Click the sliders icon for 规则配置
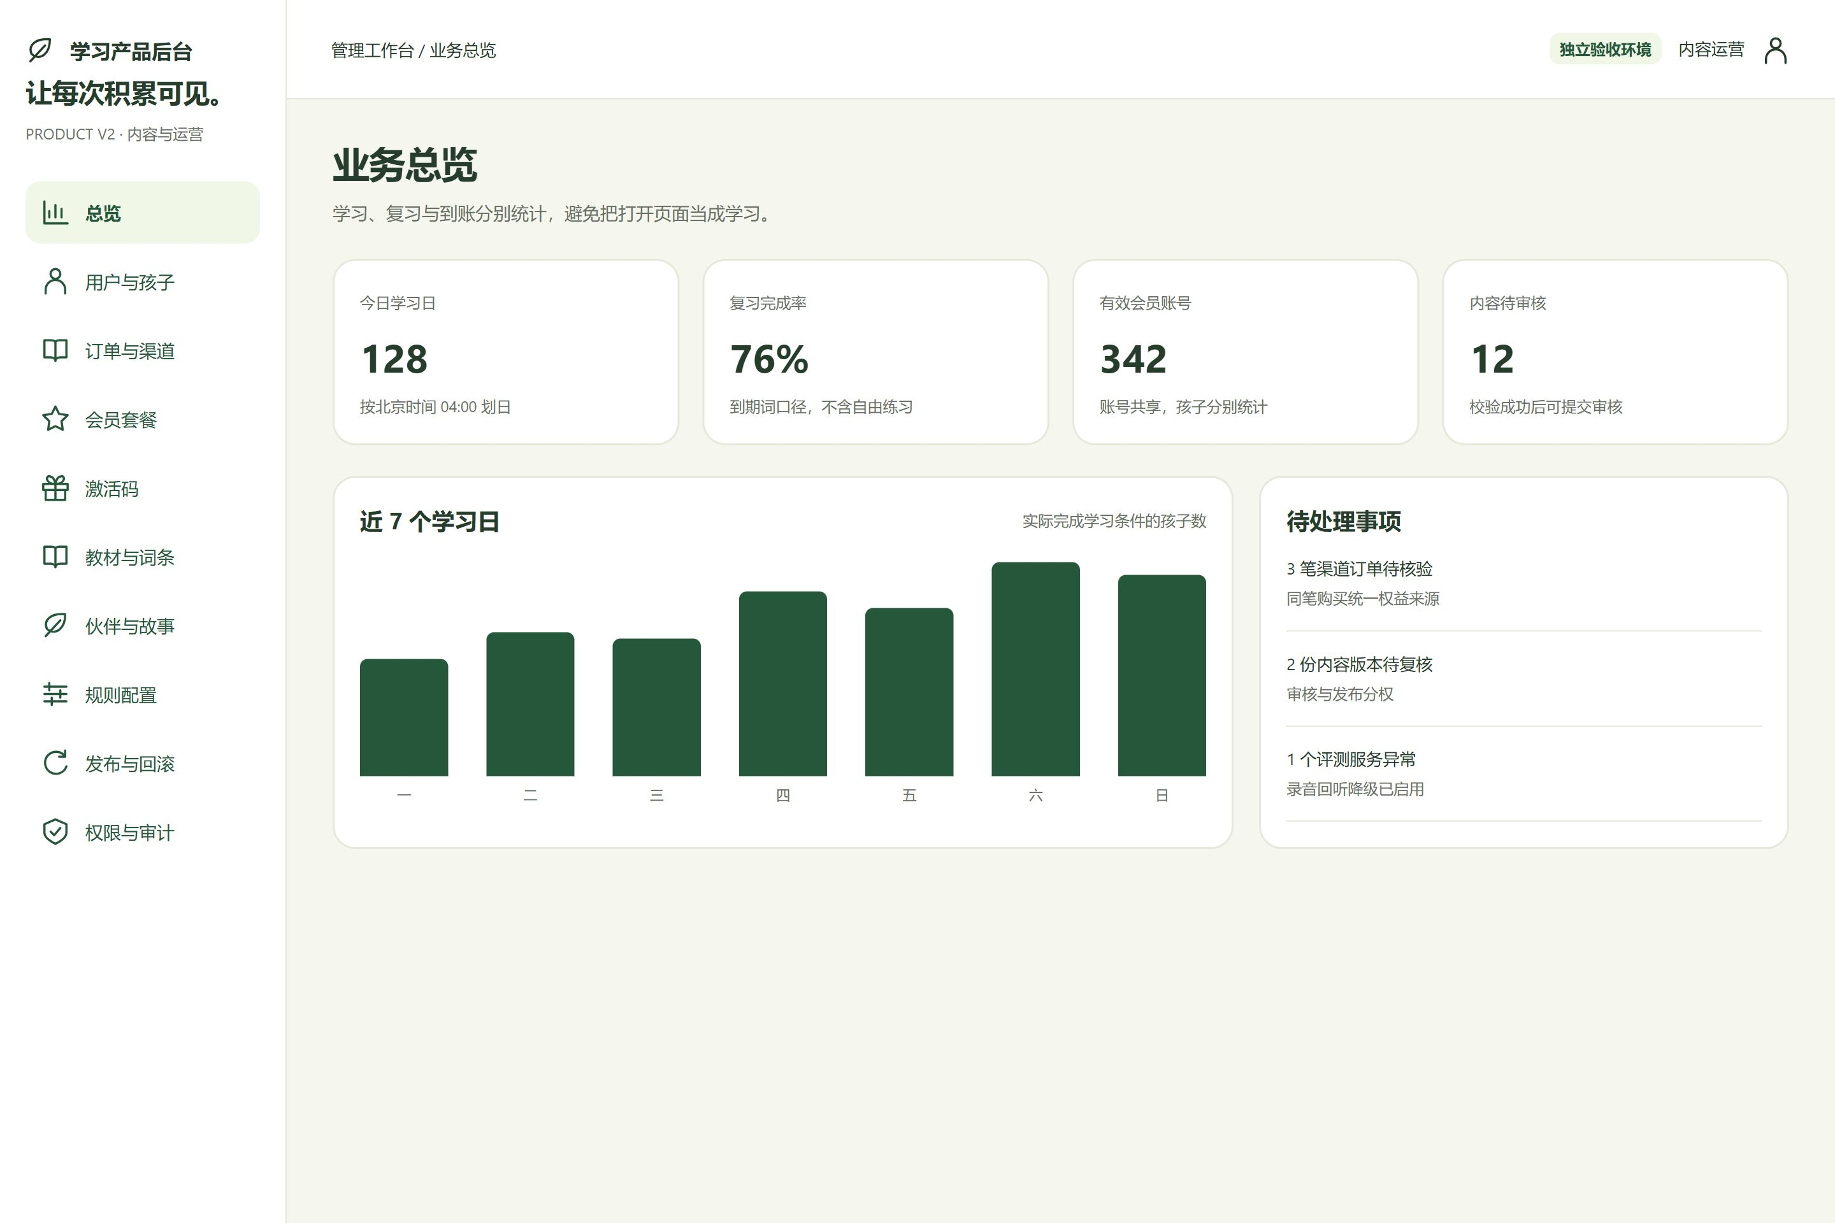The height and width of the screenshot is (1223, 1835). coord(55,694)
